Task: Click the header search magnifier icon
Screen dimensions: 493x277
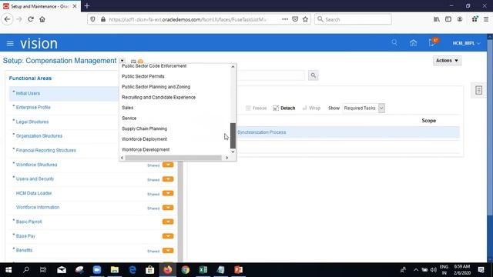Action: (x=394, y=43)
